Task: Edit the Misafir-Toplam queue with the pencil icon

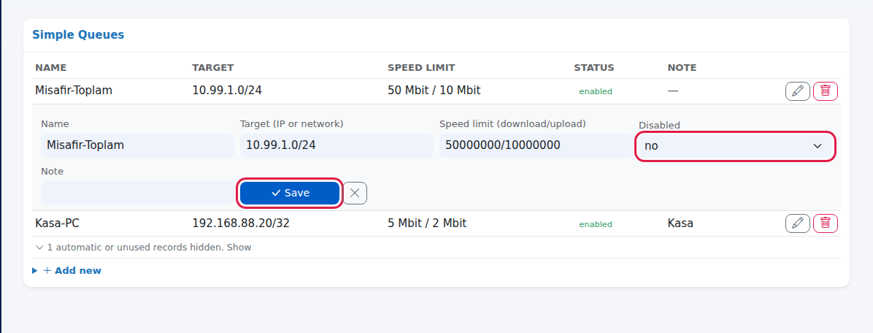Action: tap(797, 91)
